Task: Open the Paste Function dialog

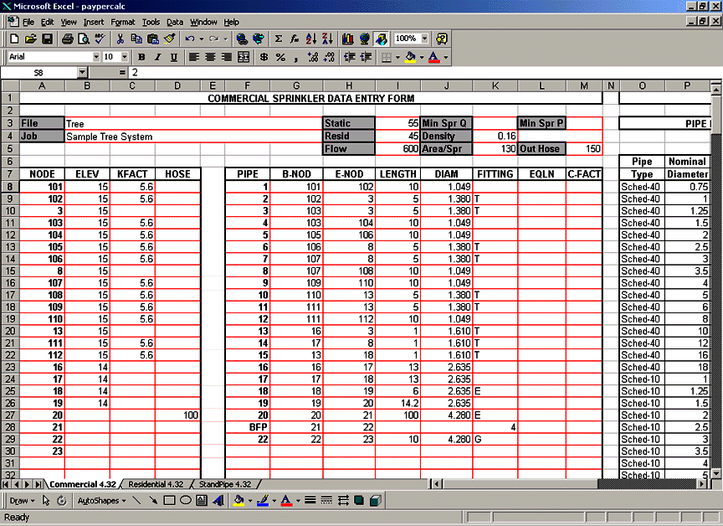Action: 295,39
